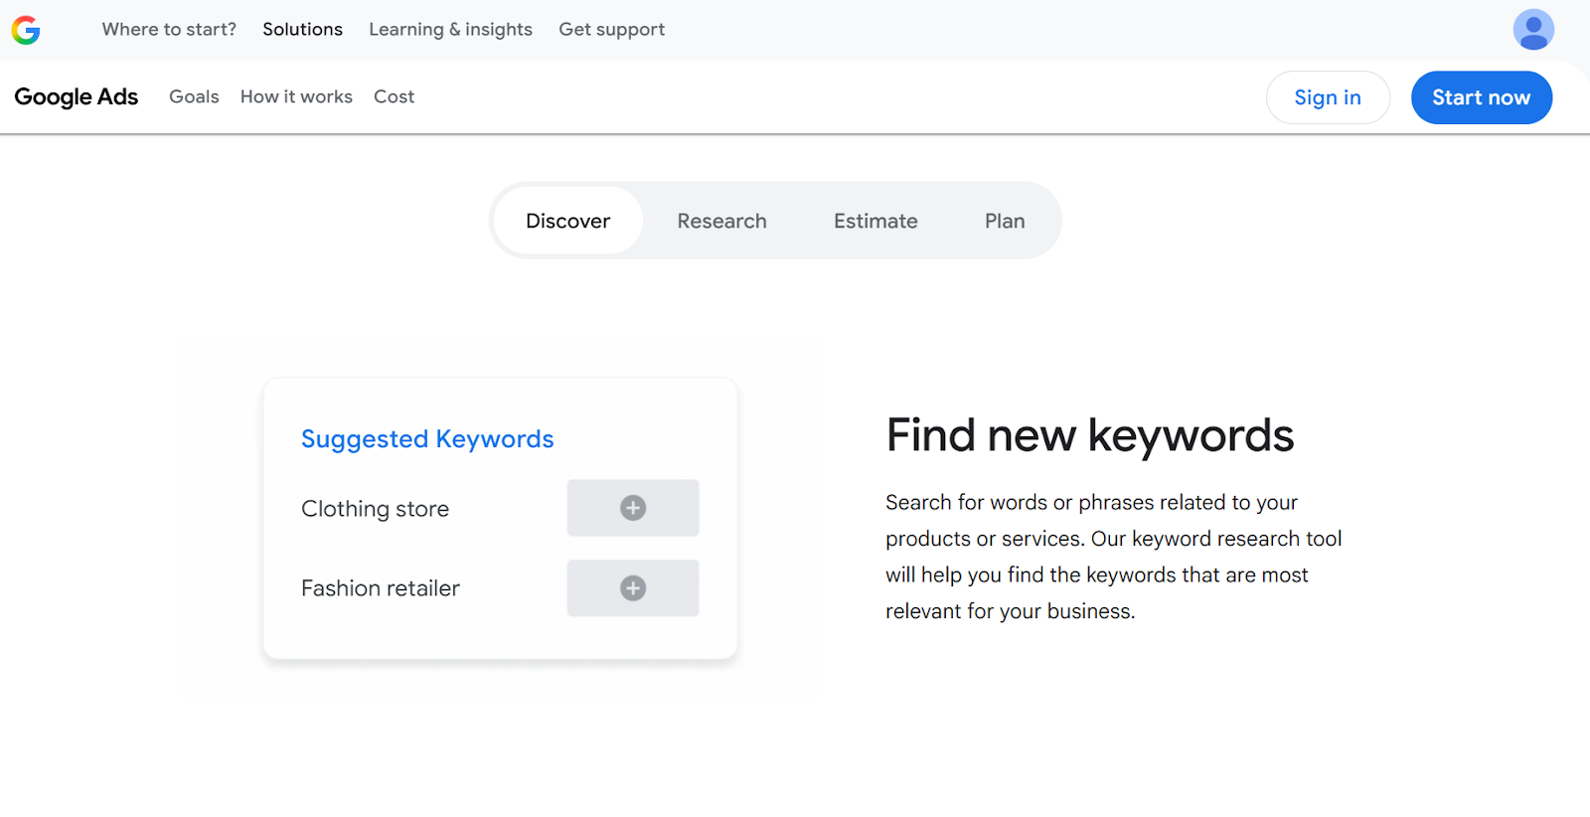Click the Google Ads logo text

77,97
